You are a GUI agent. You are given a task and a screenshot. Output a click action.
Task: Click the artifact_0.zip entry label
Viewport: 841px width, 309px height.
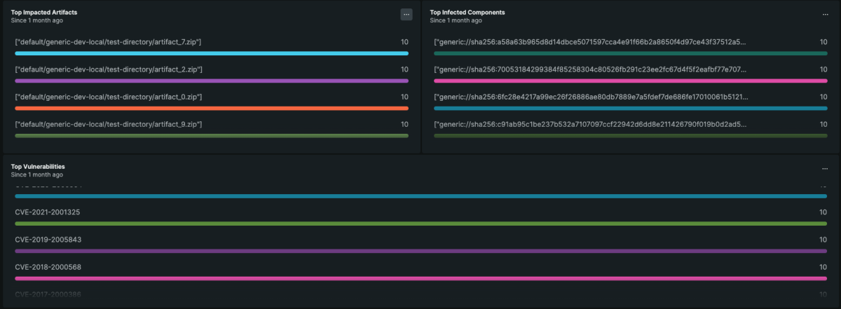(109, 97)
